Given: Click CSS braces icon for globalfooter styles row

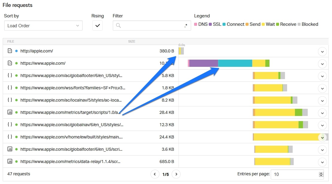Looking at the screenshot, I should coord(10,75).
